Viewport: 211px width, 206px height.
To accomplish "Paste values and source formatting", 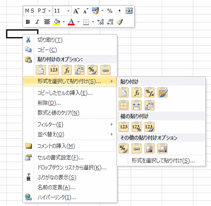I will click(149, 127).
